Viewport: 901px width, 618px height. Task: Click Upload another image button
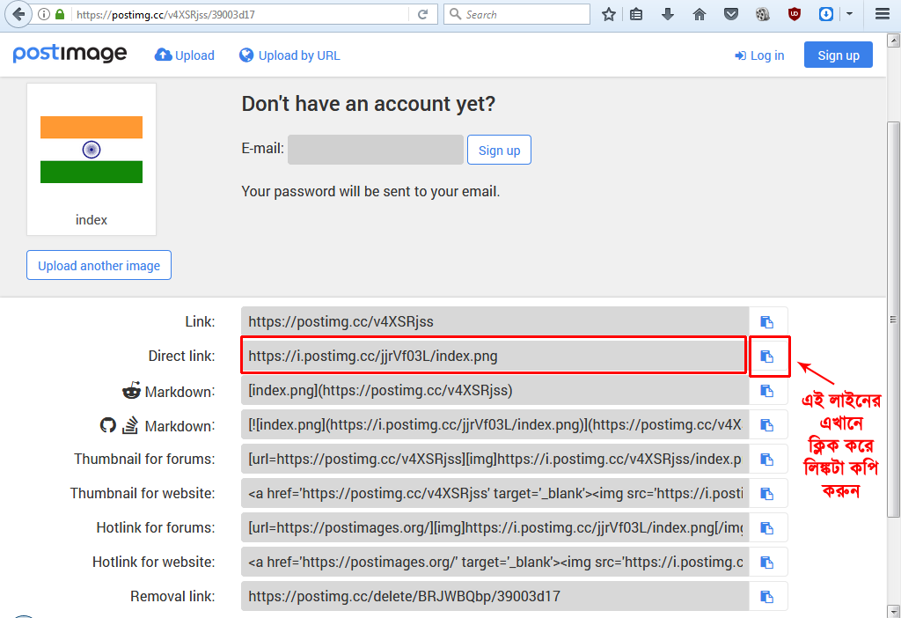(x=99, y=265)
